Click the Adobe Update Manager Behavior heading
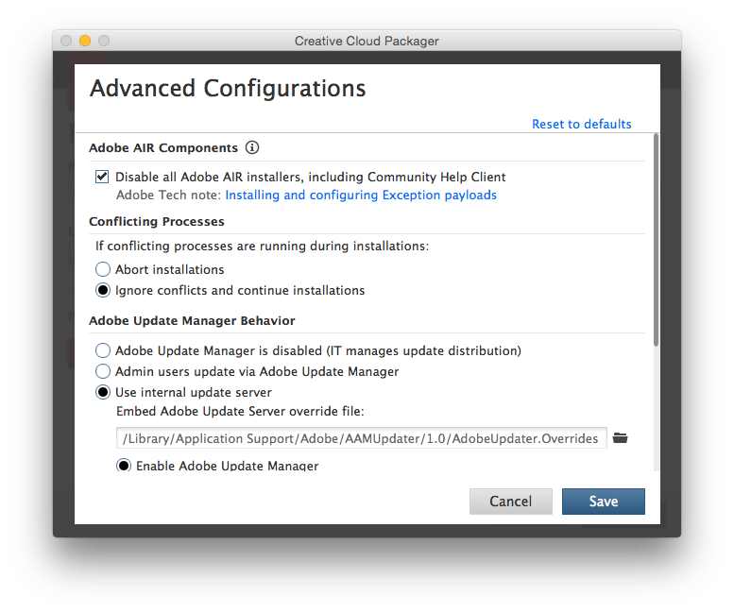Screen dimensions: 734x613 (x=192, y=320)
